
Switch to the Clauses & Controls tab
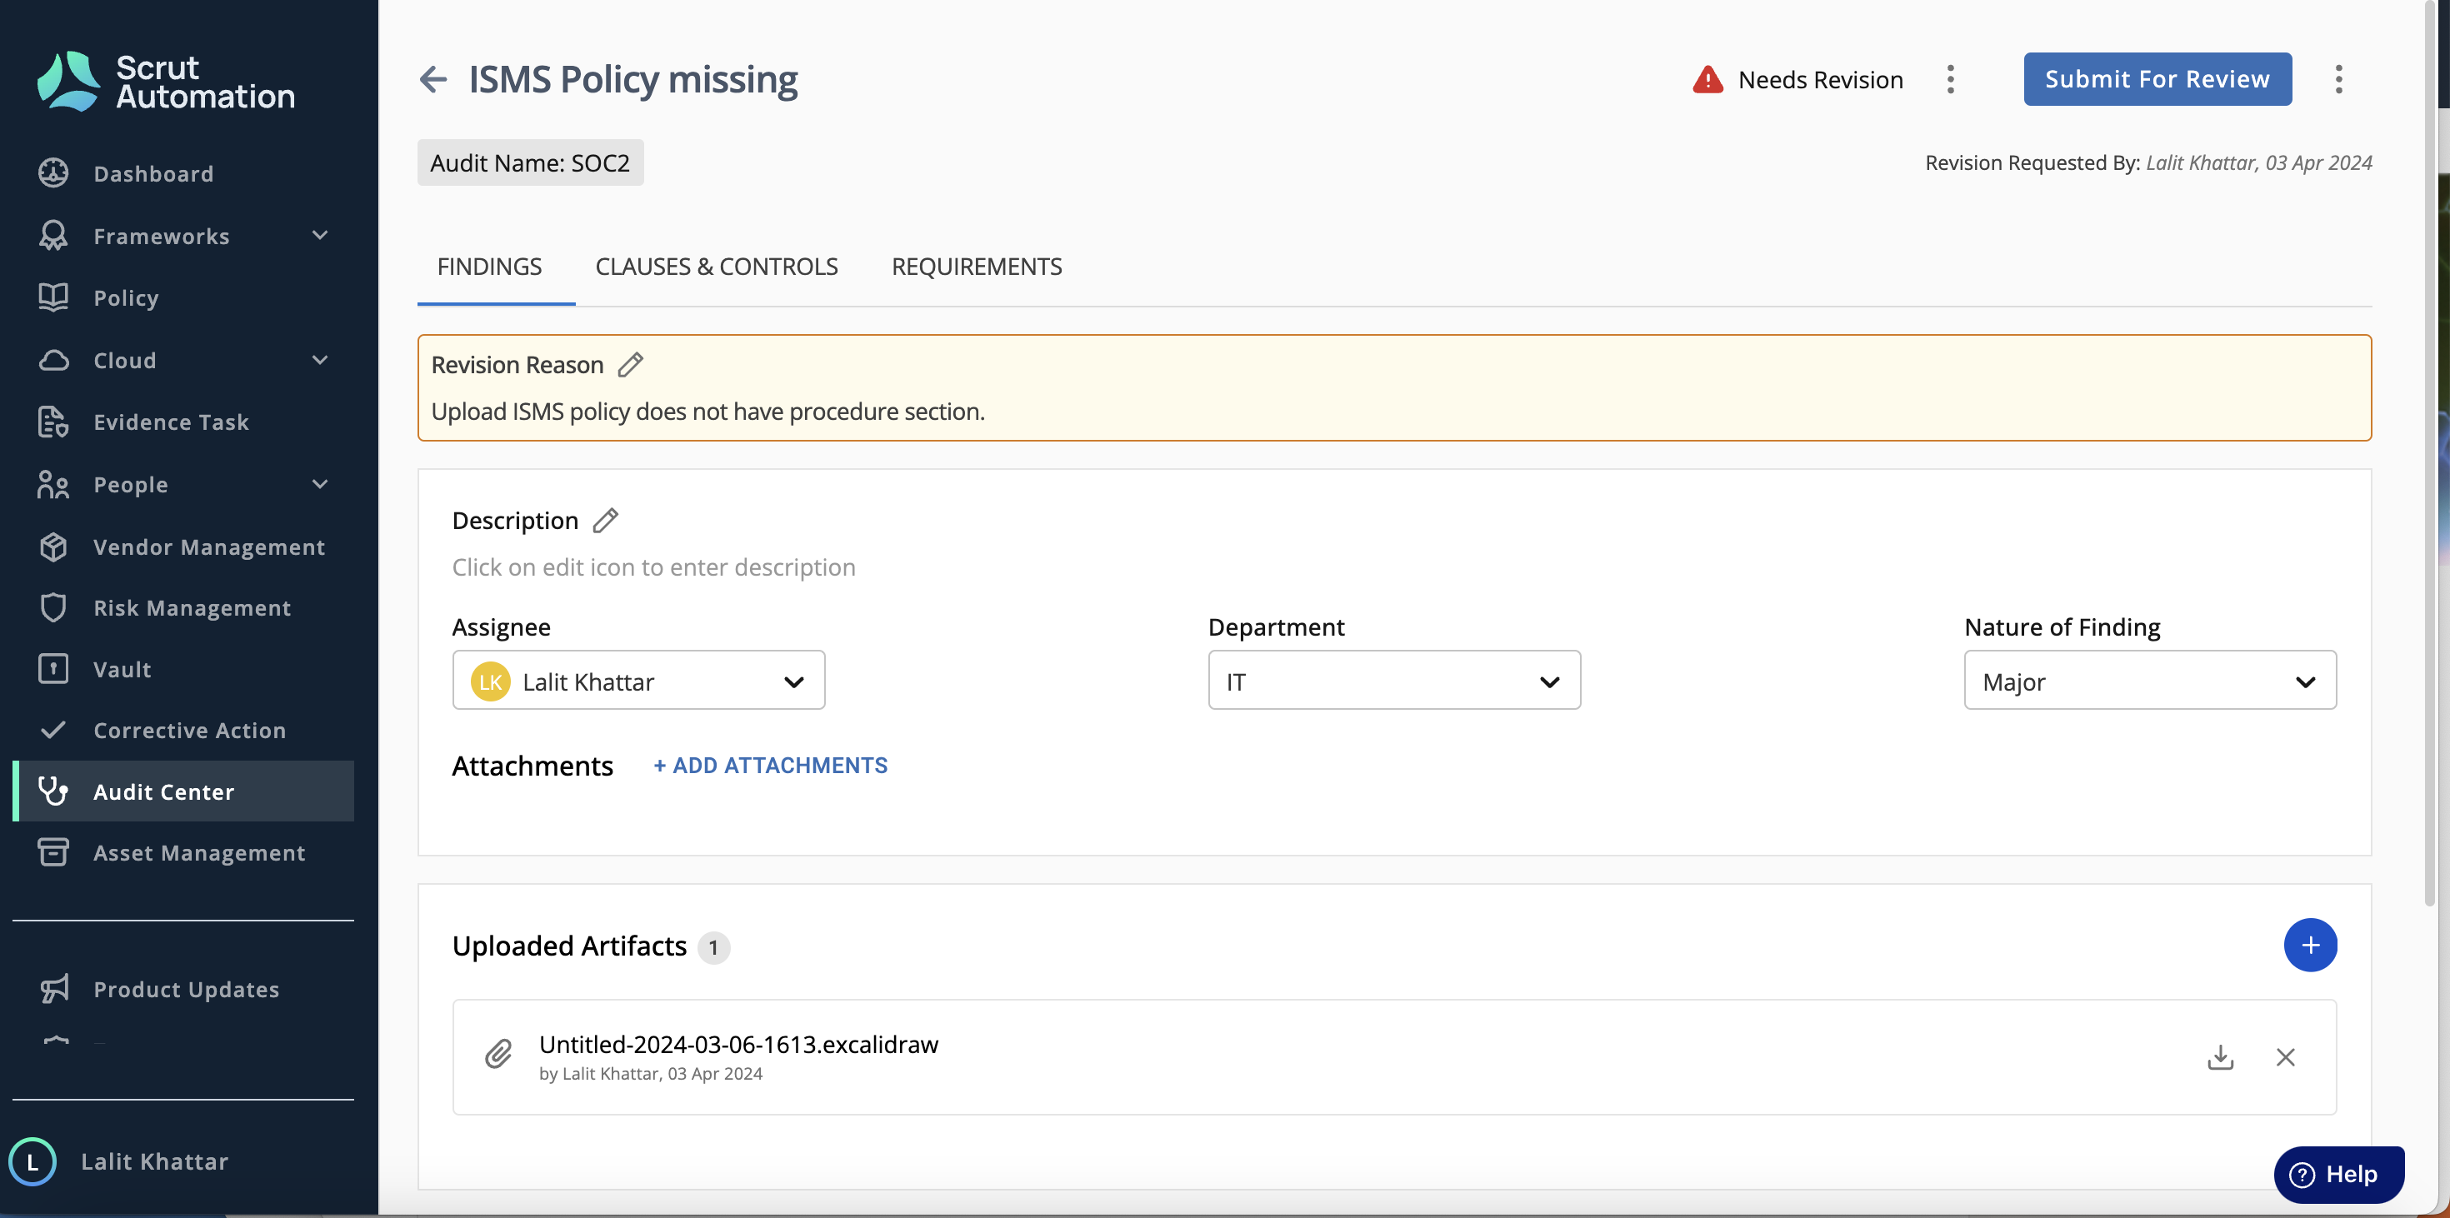[716, 267]
